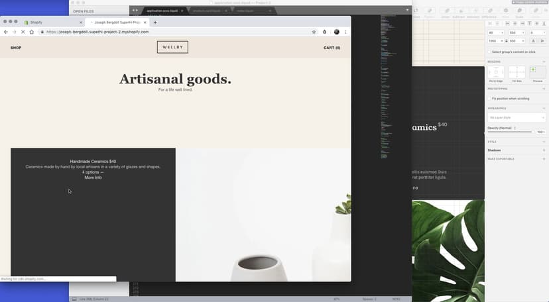
Task: Expand Make Exportable section
Action: pos(544,159)
